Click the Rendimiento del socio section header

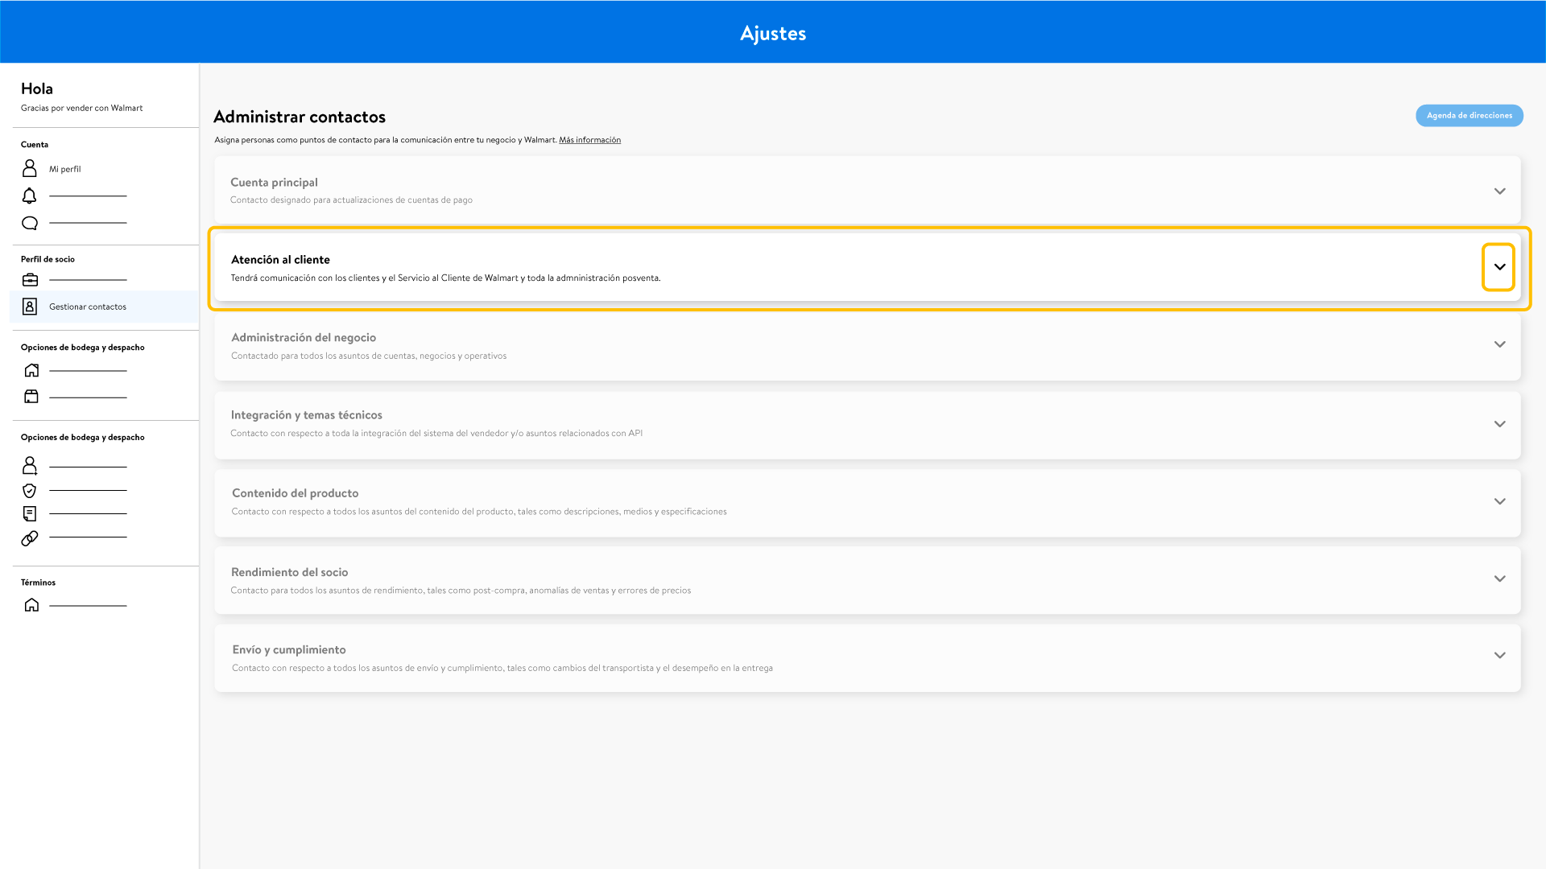pos(290,572)
